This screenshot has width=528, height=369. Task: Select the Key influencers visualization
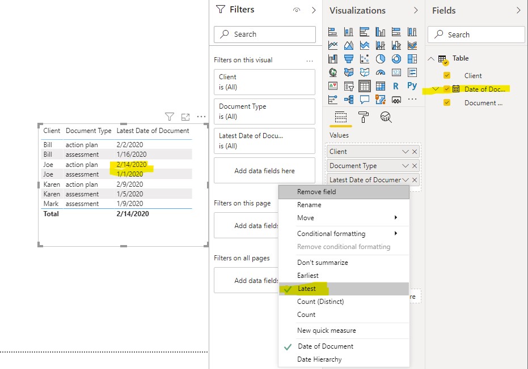(333, 100)
